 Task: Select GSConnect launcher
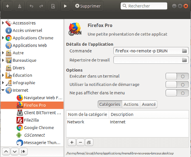click(x=32, y=135)
